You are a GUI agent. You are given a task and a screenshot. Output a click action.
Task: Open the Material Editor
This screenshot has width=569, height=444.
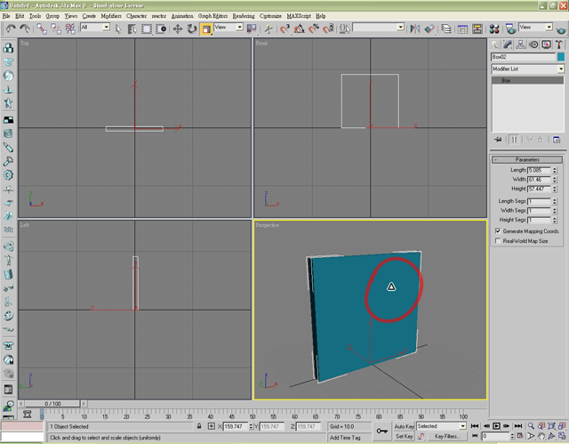click(494, 28)
